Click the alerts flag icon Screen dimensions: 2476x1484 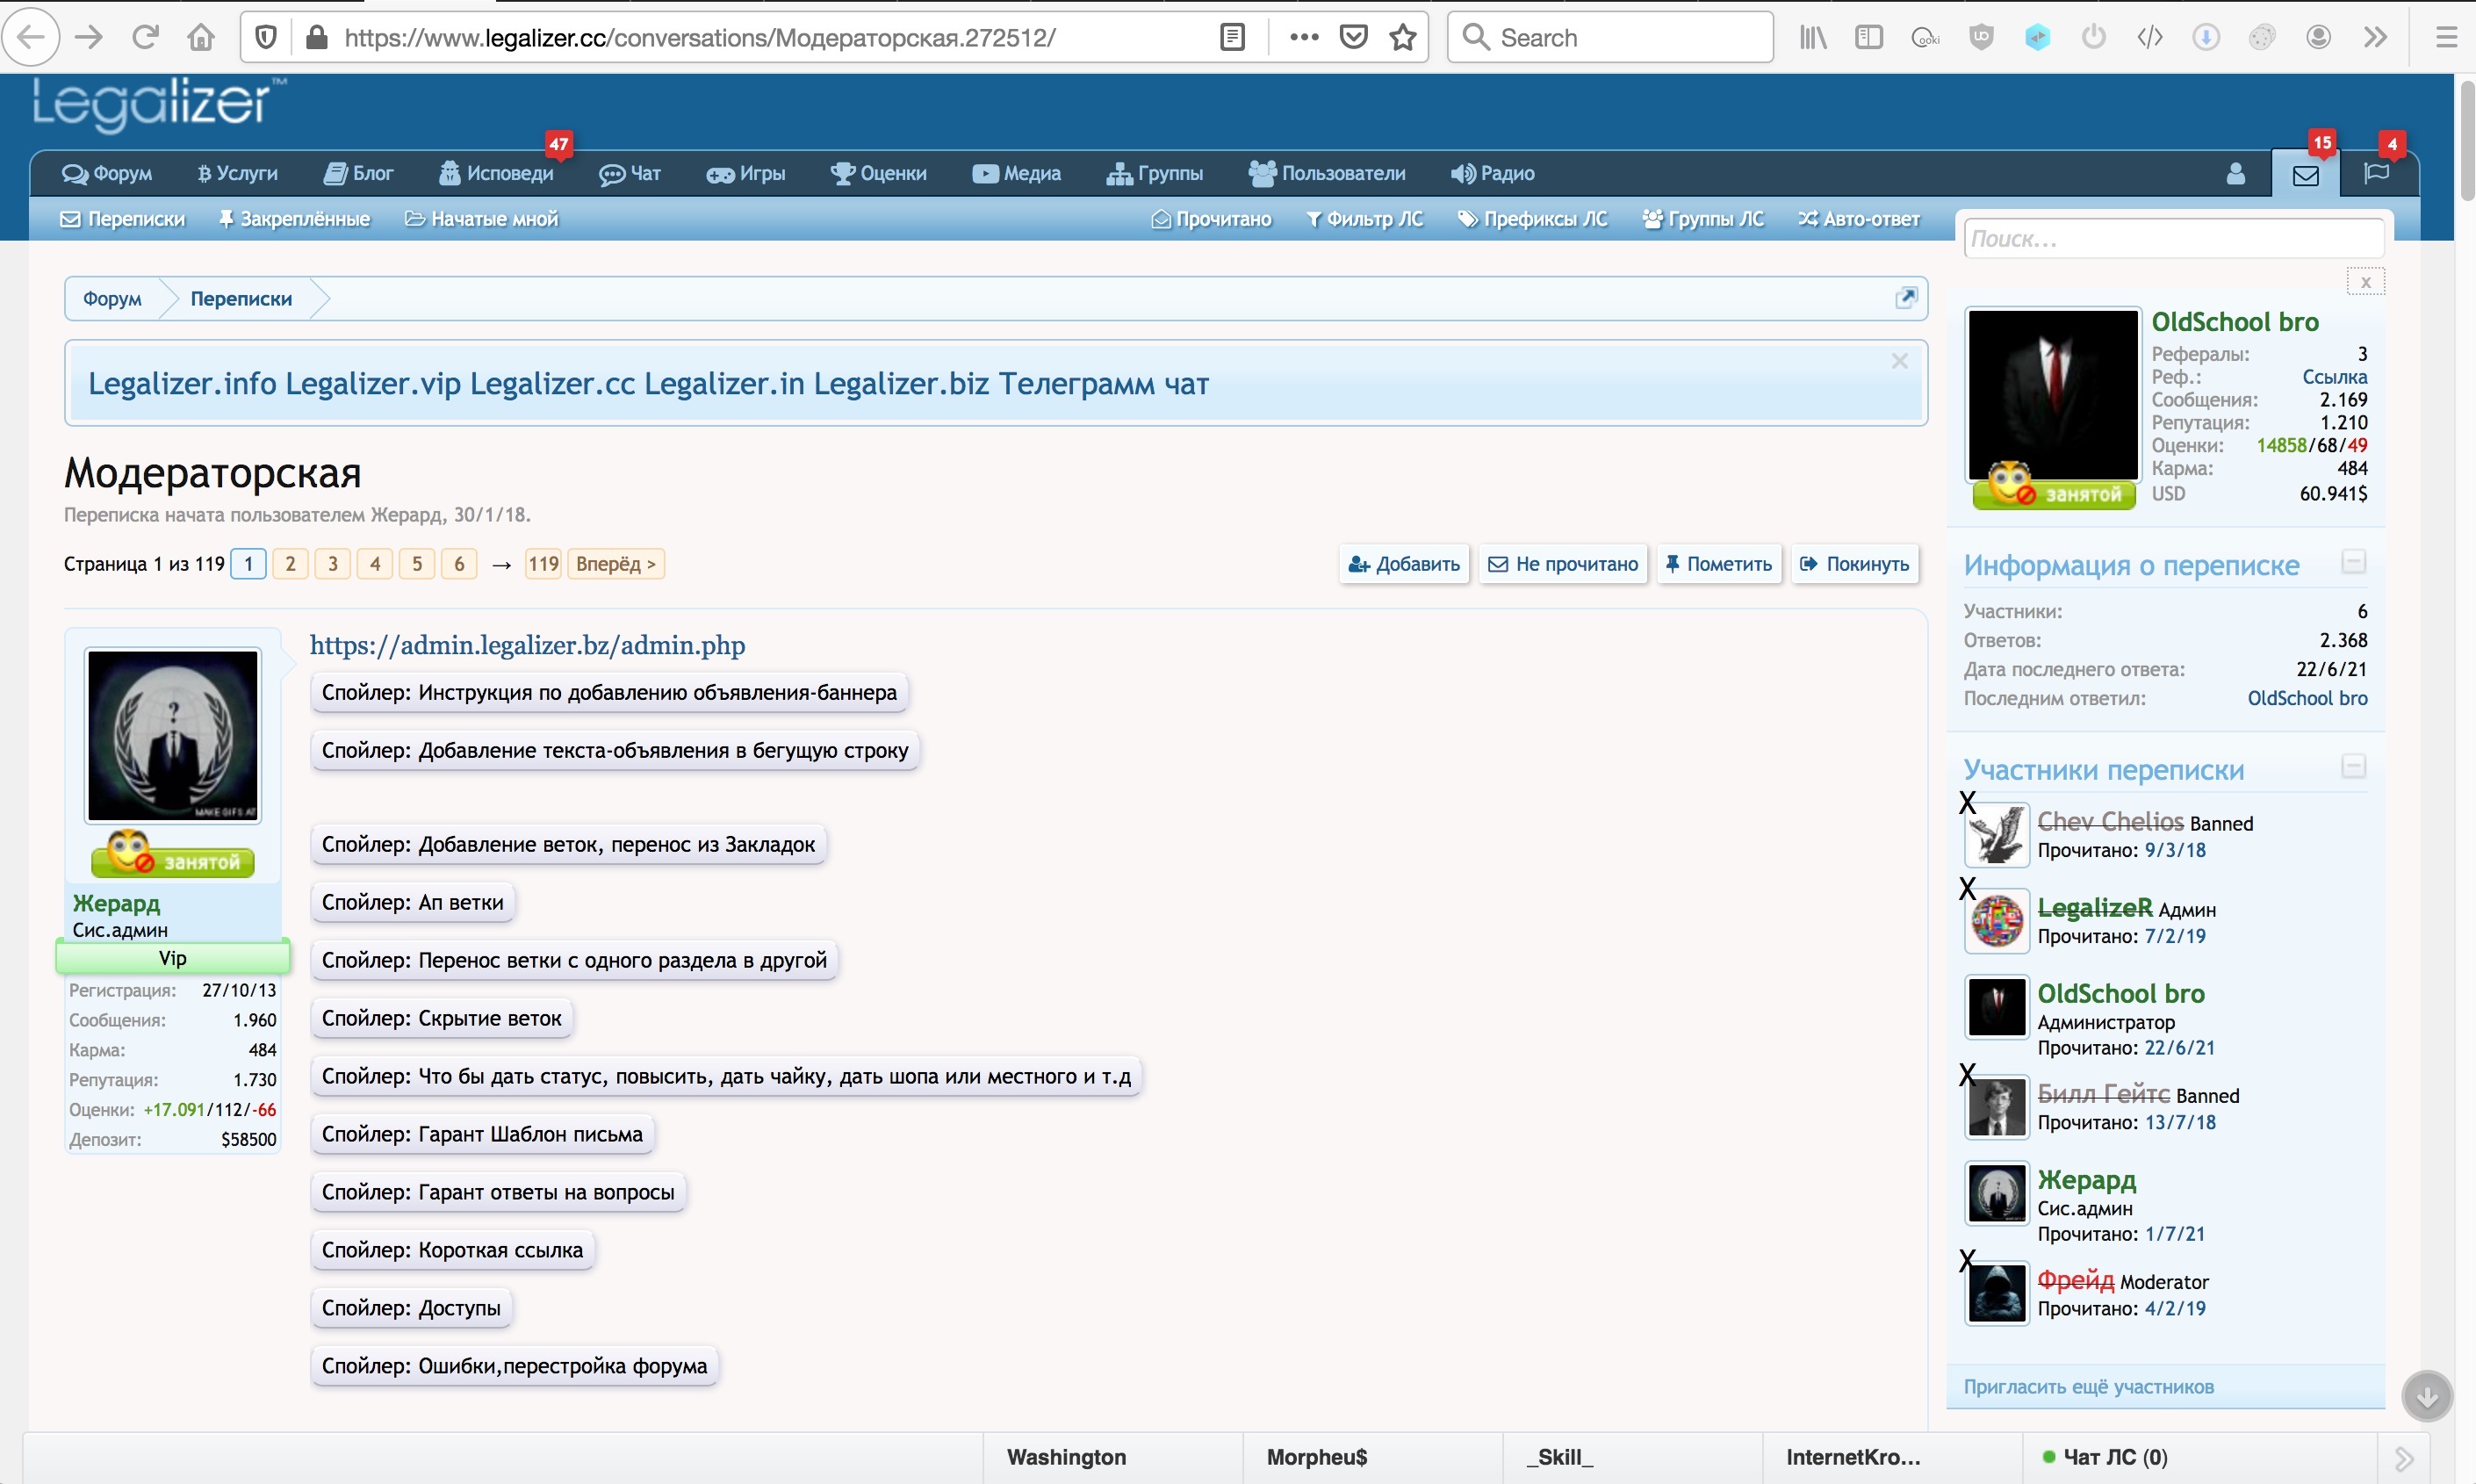click(x=2376, y=174)
